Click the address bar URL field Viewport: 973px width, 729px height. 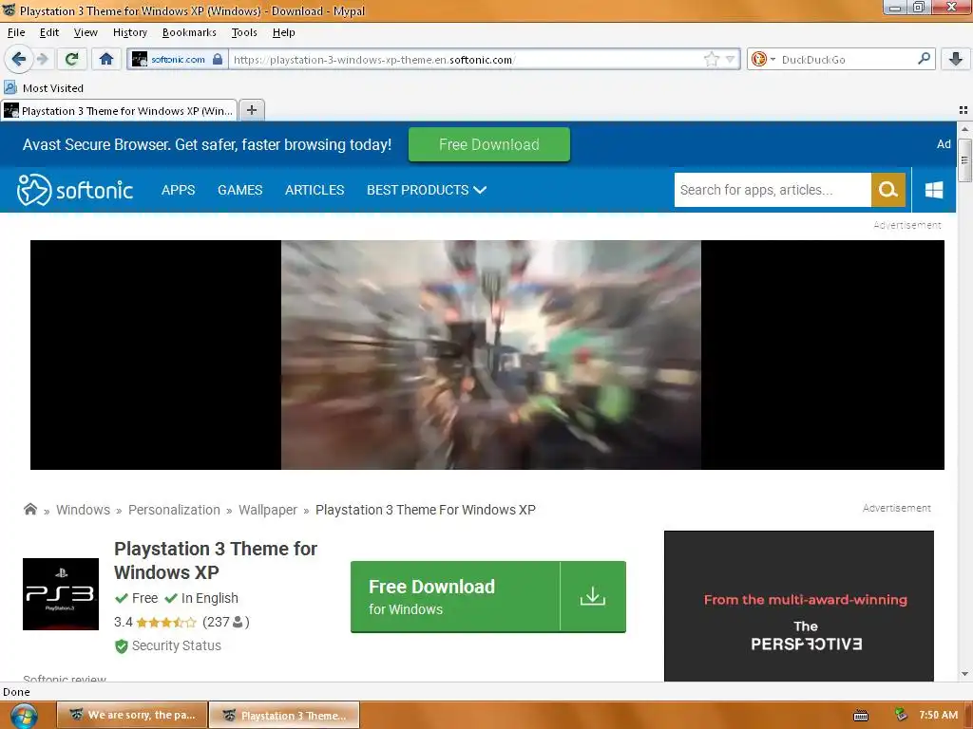(x=466, y=60)
